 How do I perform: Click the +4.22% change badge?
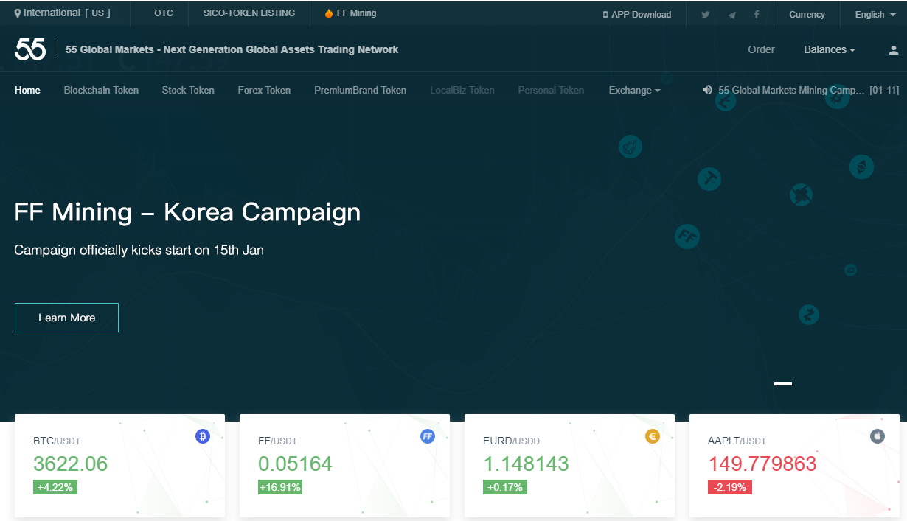[55, 487]
